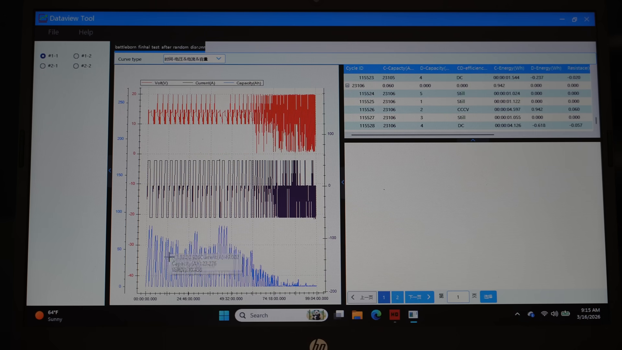
Task: Select the #1-2 channel radio button
Action: pos(76,56)
